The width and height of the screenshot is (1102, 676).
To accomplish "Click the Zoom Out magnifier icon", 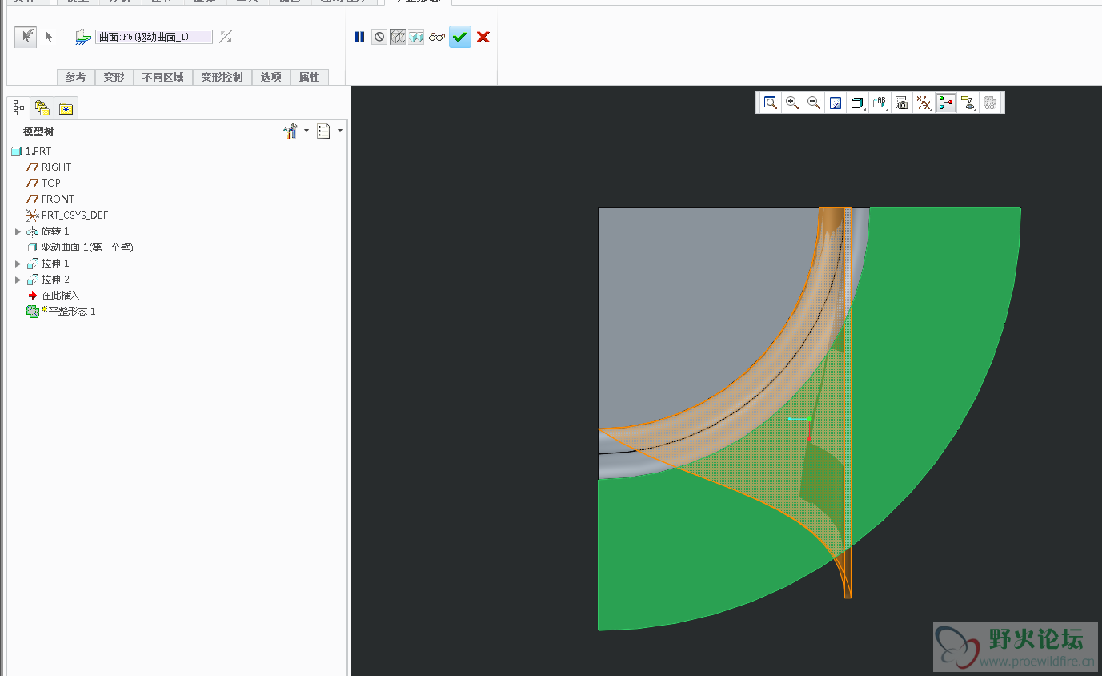I will click(x=814, y=103).
